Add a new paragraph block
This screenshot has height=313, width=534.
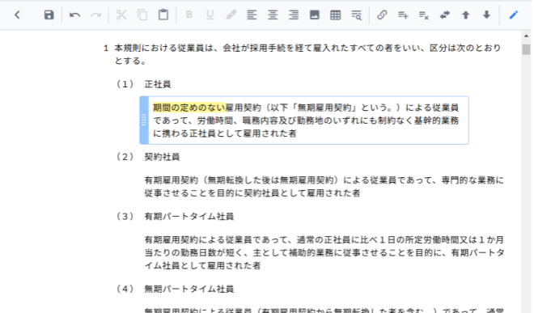click(x=403, y=15)
